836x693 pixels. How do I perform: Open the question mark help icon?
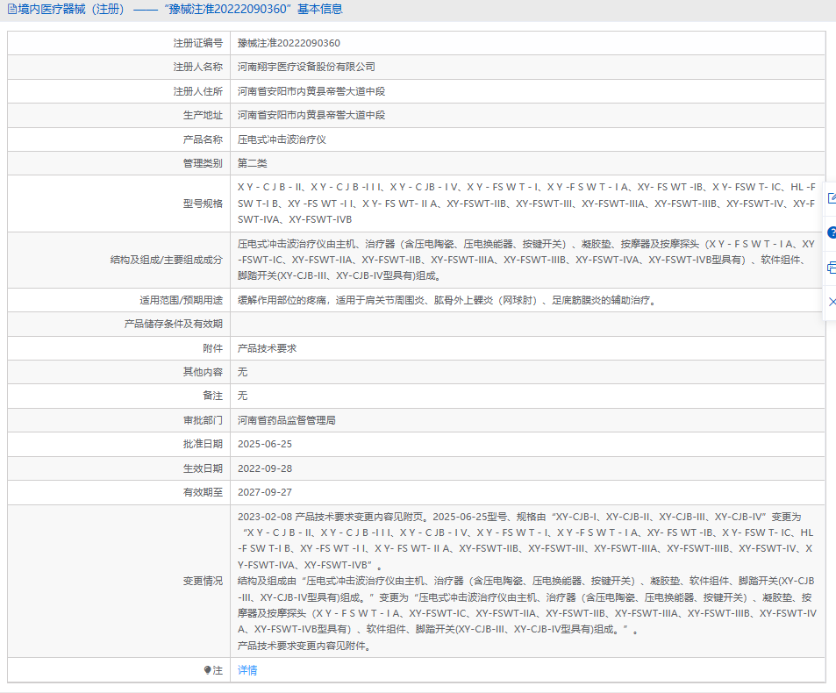[832, 232]
